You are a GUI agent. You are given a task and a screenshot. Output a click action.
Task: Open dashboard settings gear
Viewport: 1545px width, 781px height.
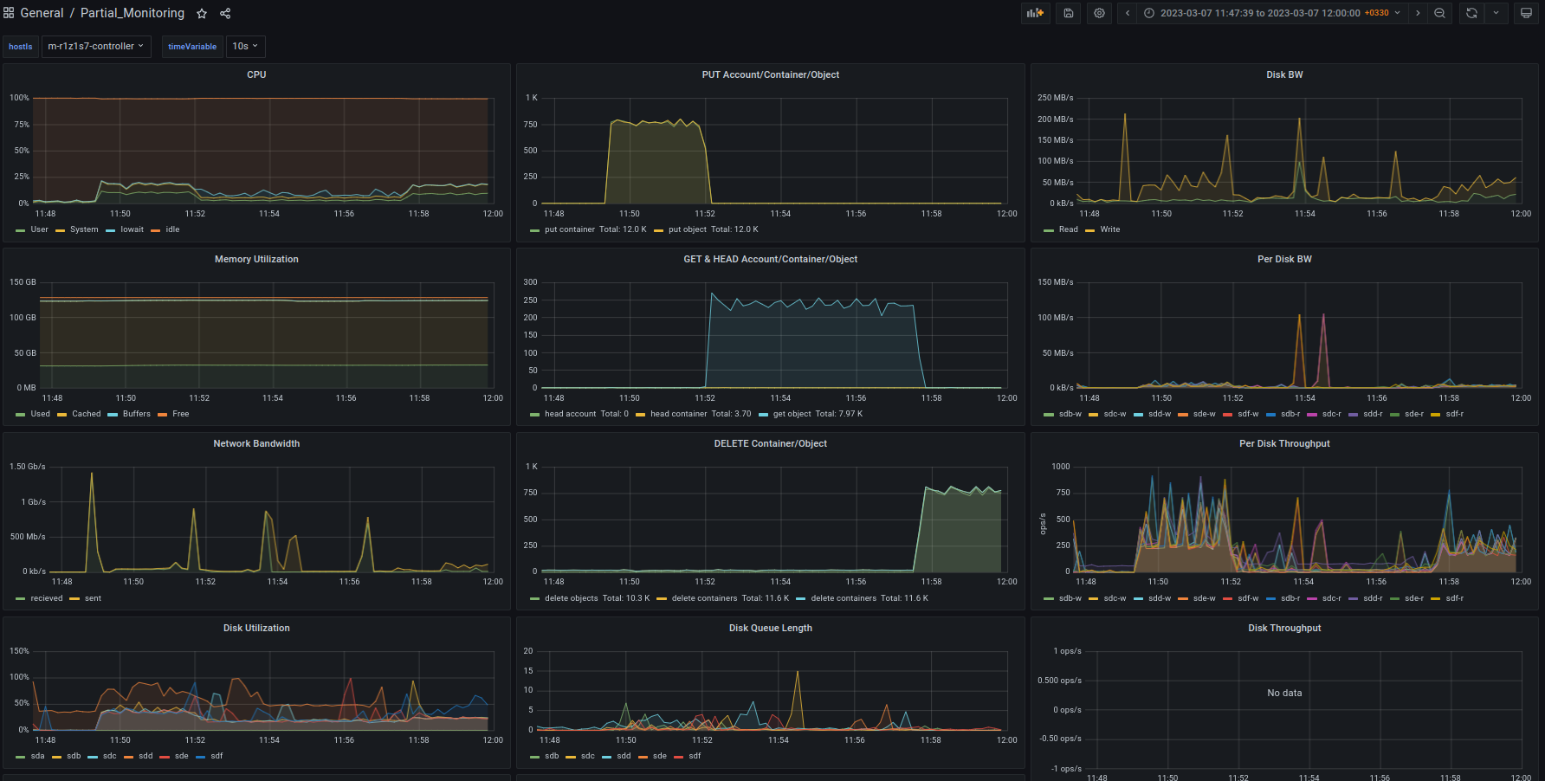(1100, 13)
